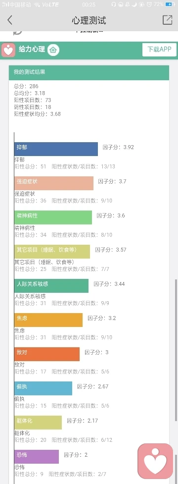Image resolution: width=178 pixels, height=484 pixels.
Task: Tap the green 精神病性 bar
Action: 53,217
